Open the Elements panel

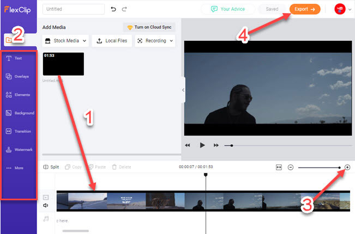click(x=17, y=95)
